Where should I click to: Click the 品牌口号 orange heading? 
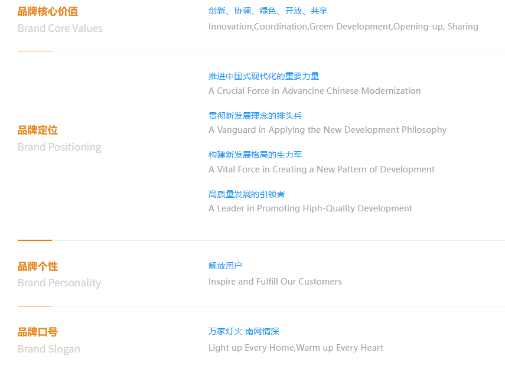click(x=38, y=332)
